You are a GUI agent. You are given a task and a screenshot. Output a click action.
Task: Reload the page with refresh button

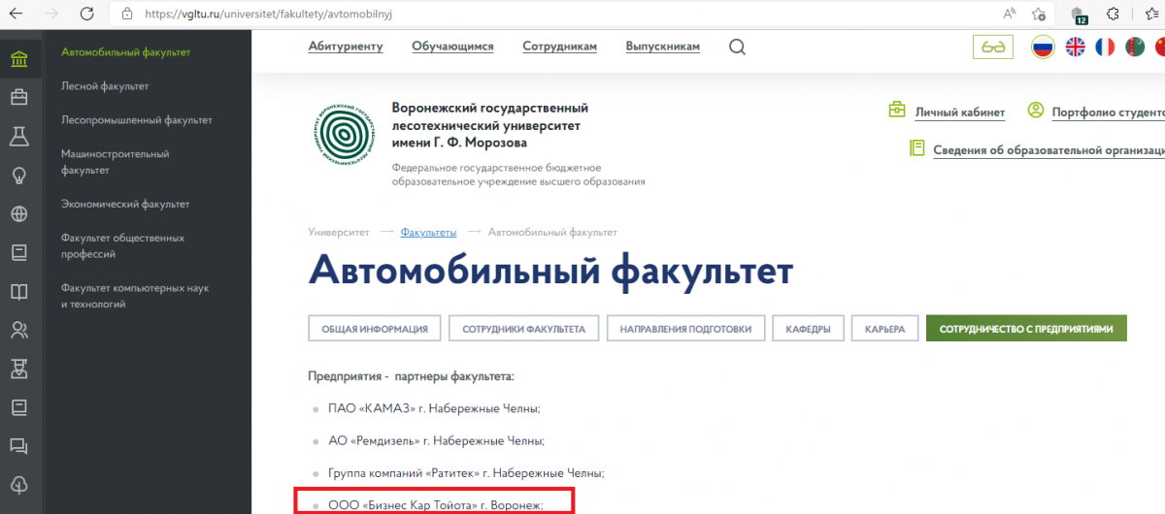(87, 14)
